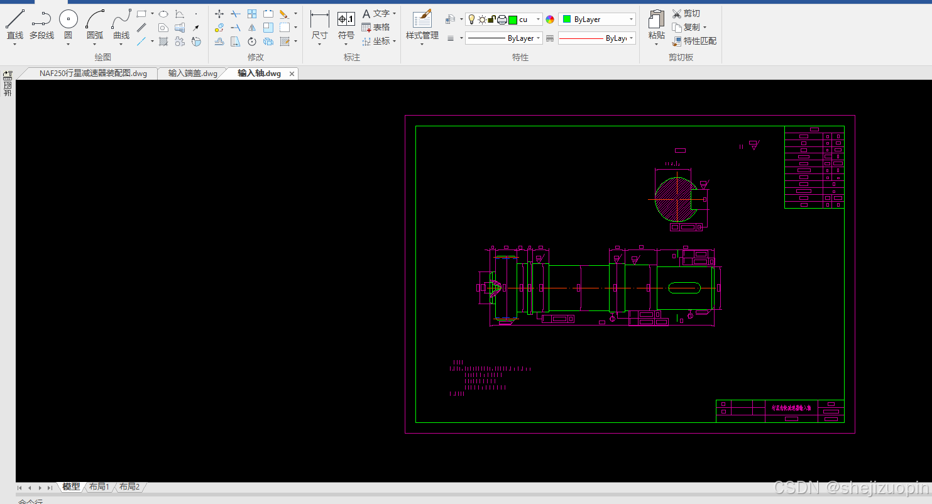
Task: Expand the Circle (圆) tool dropdown arrow
Action: click(68, 45)
